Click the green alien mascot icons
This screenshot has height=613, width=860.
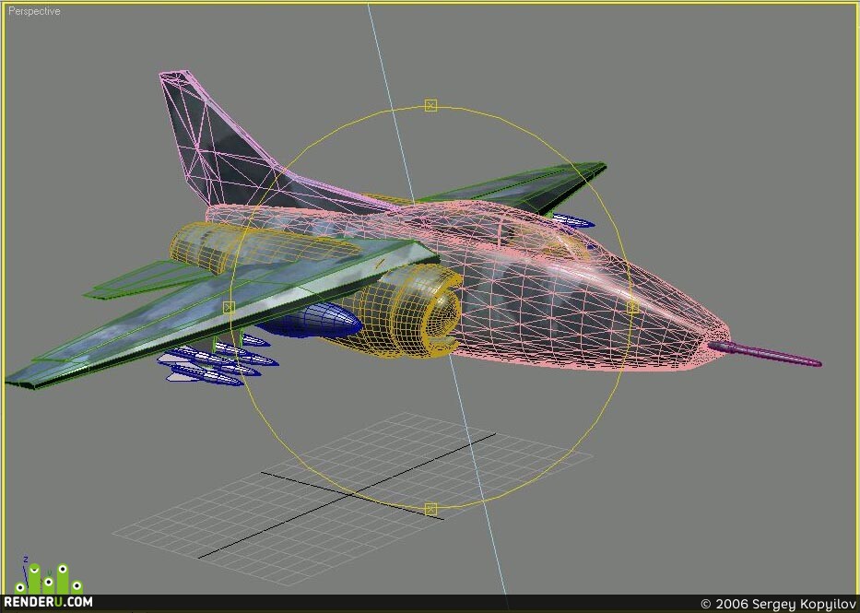pos(49,578)
